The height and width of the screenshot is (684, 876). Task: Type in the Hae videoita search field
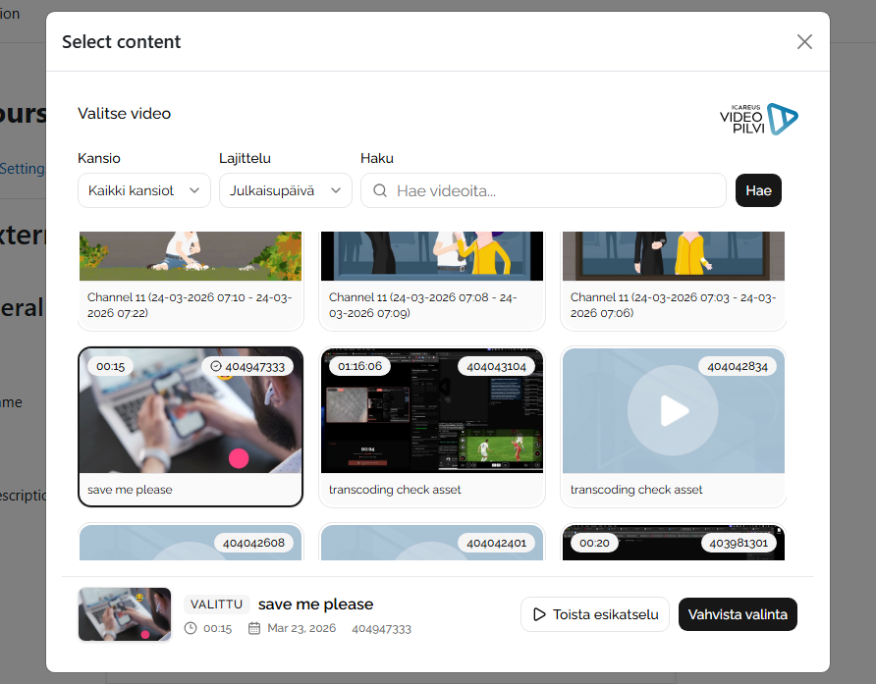[x=555, y=190]
